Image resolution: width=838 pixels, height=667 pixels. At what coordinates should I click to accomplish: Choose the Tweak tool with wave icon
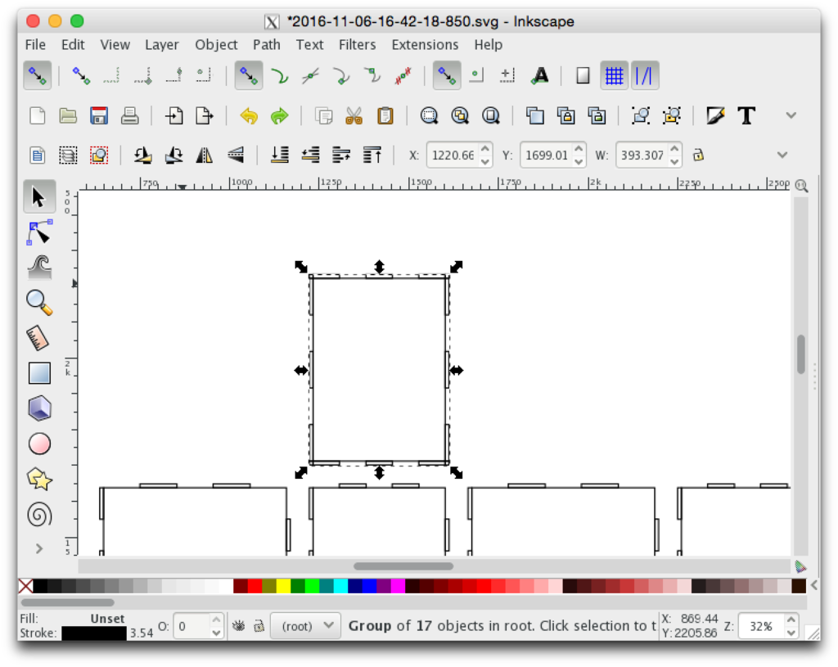point(39,268)
